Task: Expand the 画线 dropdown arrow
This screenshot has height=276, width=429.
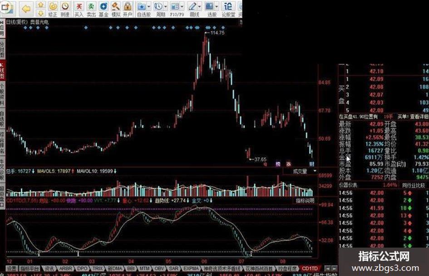Action: (199, 6)
